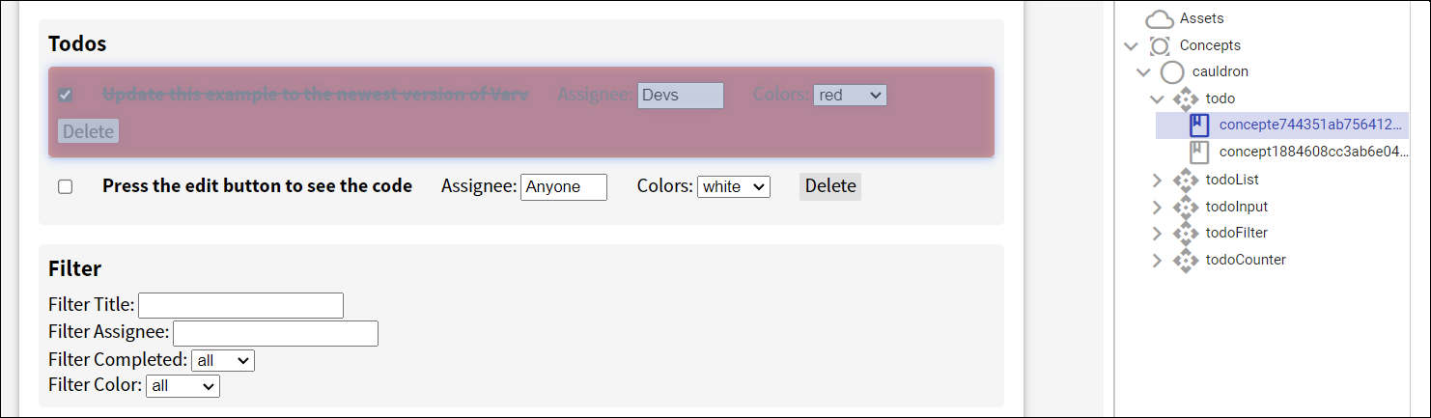Delete the completed Varv update todo
This screenshot has height=418, width=1431.
(x=88, y=131)
